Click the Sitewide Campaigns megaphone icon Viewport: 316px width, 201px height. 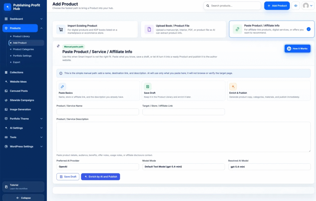coord(6,100)
